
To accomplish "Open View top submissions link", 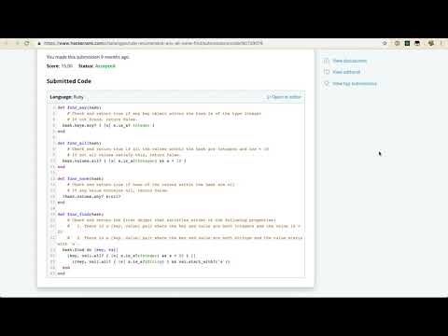I will point(355,83).
